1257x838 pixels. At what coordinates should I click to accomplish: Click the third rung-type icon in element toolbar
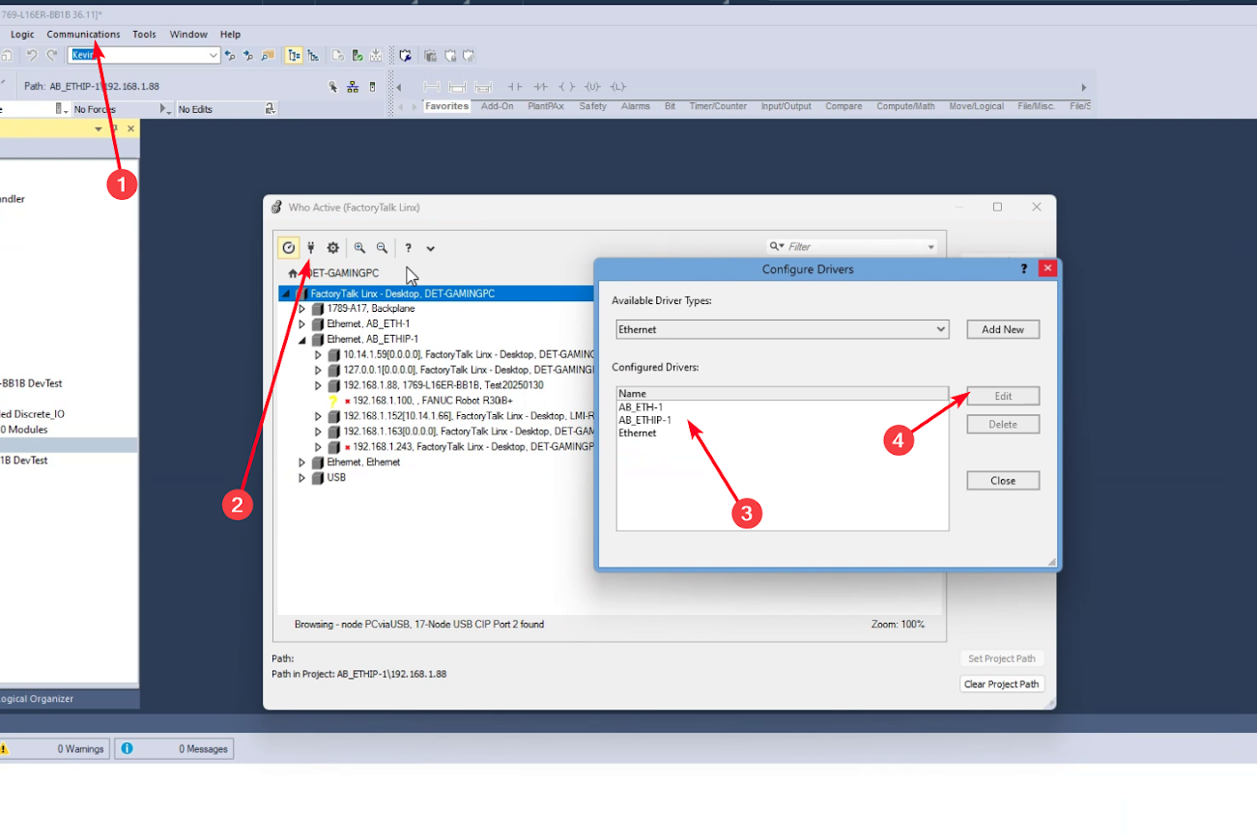click(x=483, y=87)
